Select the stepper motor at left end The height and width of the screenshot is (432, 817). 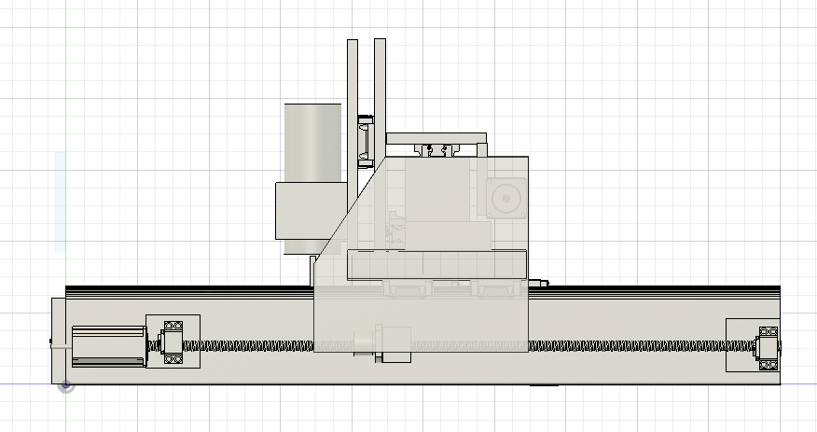tap(107, 345)
